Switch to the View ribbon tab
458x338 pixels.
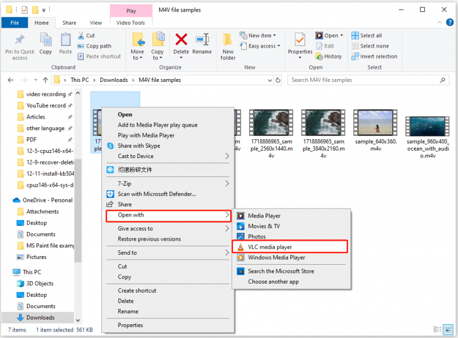tap(96, 22)
